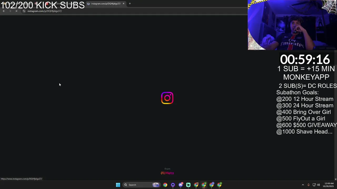Open a new browser tab
Viewport: 337px width, 189px height.
tap(130, 4)
